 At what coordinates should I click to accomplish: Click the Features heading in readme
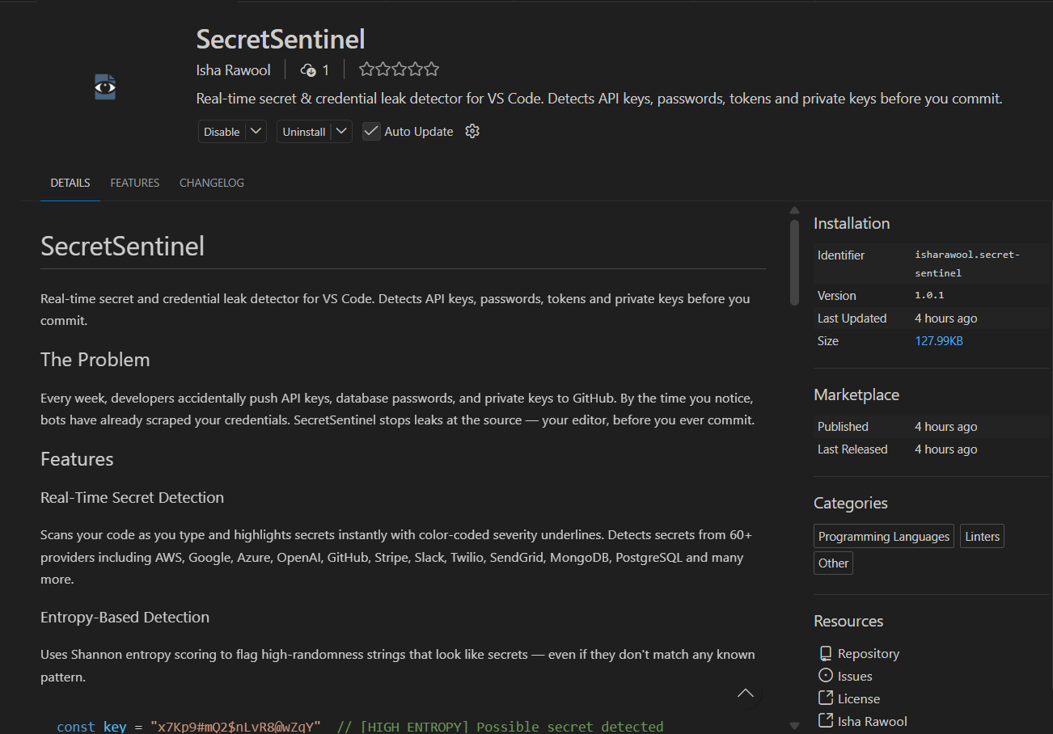(77, 459)
